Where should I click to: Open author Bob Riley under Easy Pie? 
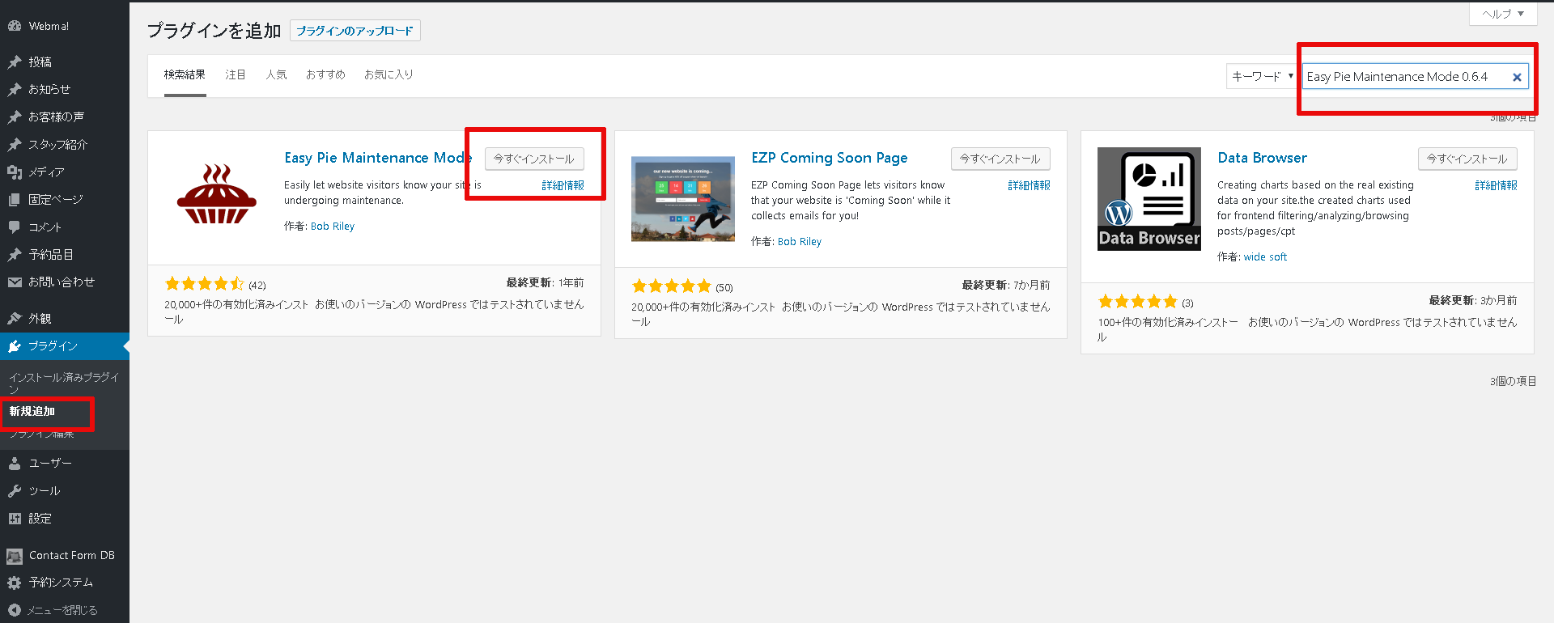click(x=333, y=227)
